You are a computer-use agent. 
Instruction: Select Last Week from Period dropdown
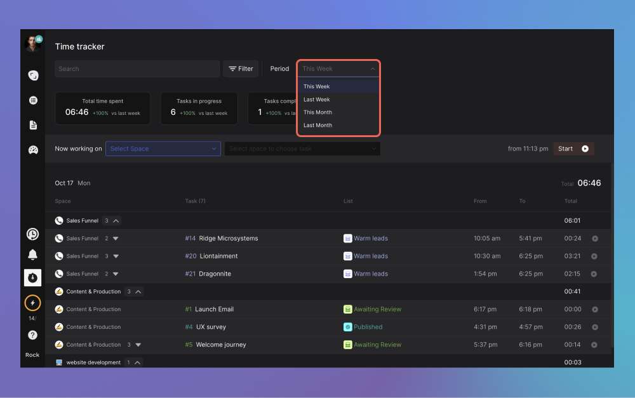pyautogui.click(x=317, y=100)
